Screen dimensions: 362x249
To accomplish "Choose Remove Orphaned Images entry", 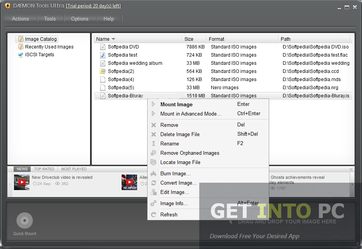I will click(x=208, y=153).
